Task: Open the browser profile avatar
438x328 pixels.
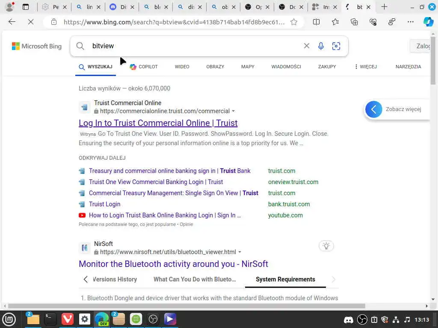Action: pyautogui.click(x=9, y=7)
